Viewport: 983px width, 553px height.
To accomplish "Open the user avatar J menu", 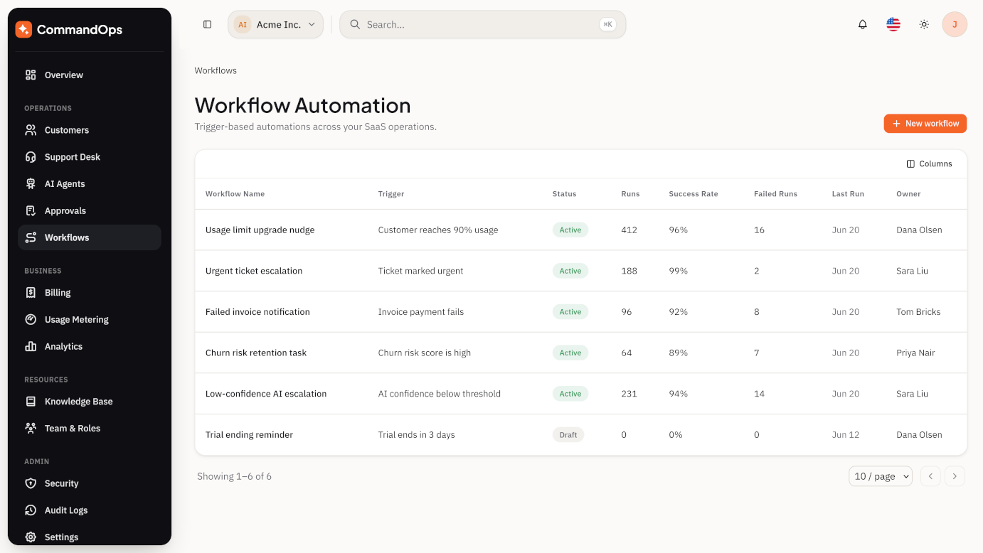I will coord(955,24).
